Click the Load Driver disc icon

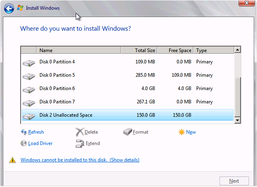(23, 143)
